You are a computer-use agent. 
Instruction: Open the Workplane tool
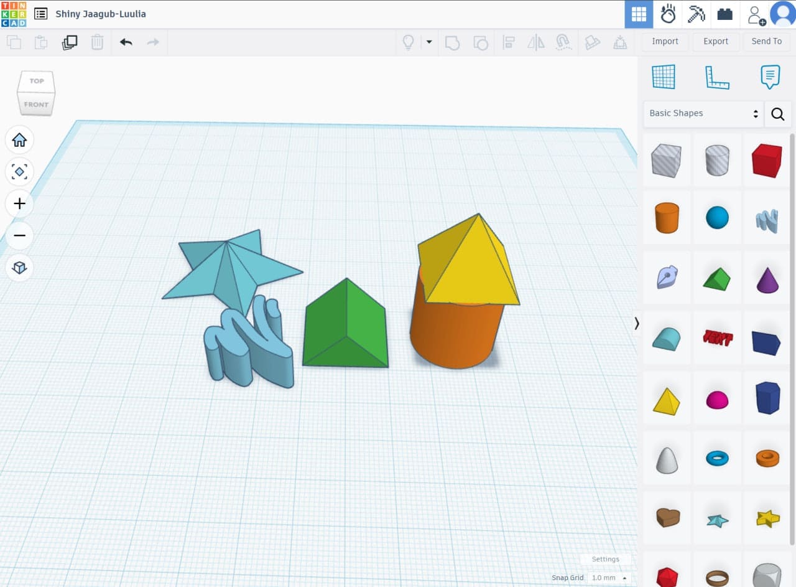[x=664, y=77]
